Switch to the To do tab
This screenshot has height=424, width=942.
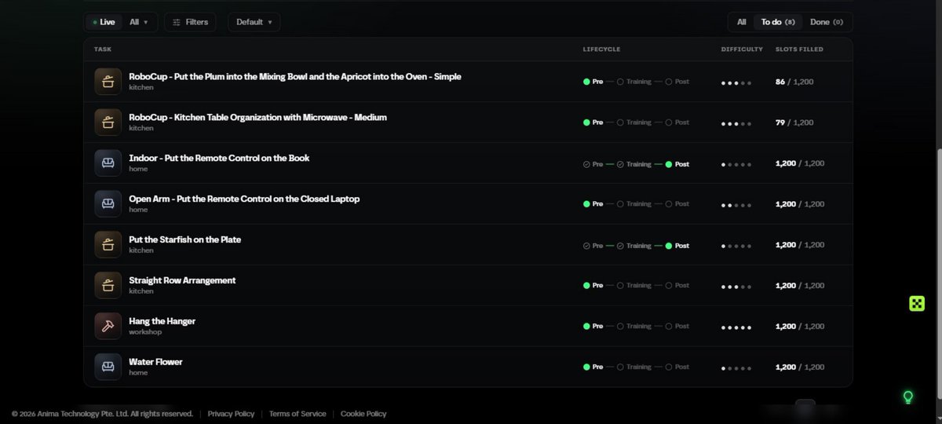click(778, 22)
